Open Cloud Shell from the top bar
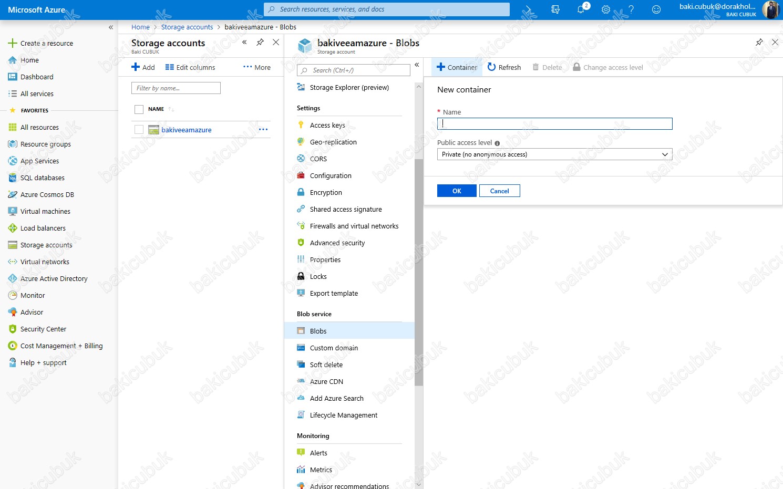Viewport: 783px width, 489px height. tap(530, 9)
